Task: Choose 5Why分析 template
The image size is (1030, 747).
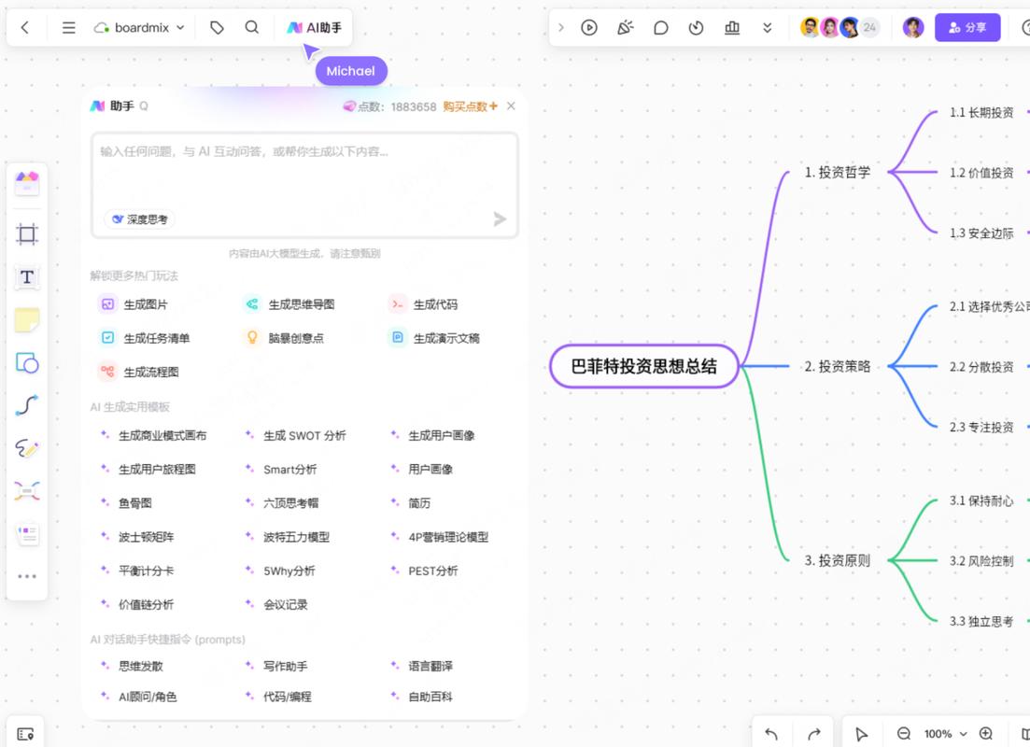Action: coord(280,571)
